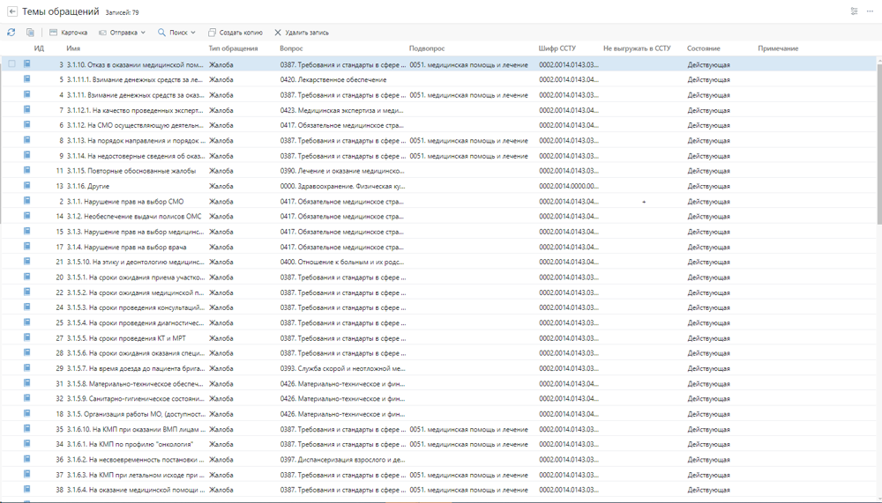This screenshot has height=503, width=882.
Task: Expand the Поиск dropdown
Action: pos(176,33)
